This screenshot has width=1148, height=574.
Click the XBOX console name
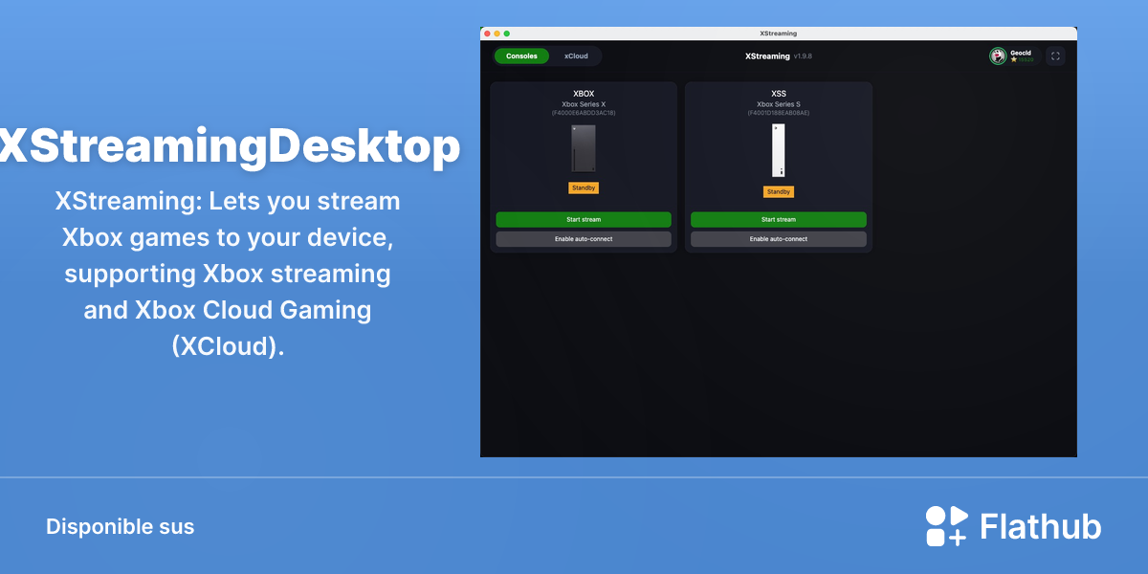tap(584, 94)
